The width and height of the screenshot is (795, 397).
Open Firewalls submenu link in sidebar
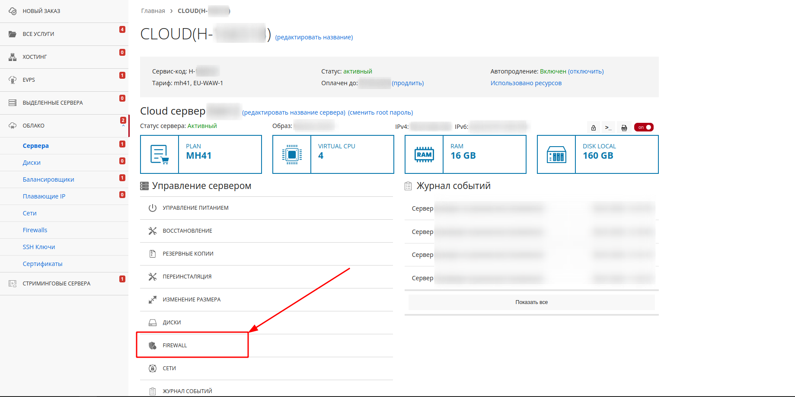[x=35, y=230]
